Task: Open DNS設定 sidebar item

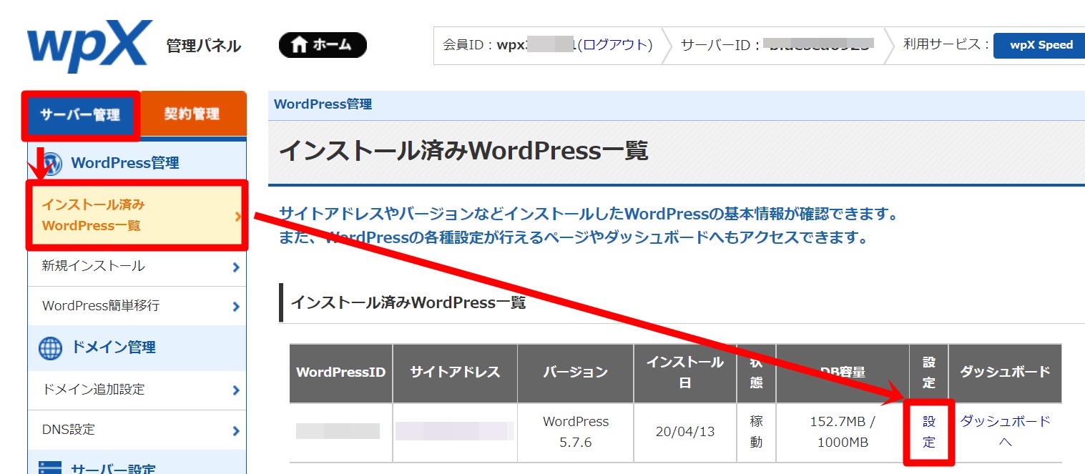Action: pos(137,430)
